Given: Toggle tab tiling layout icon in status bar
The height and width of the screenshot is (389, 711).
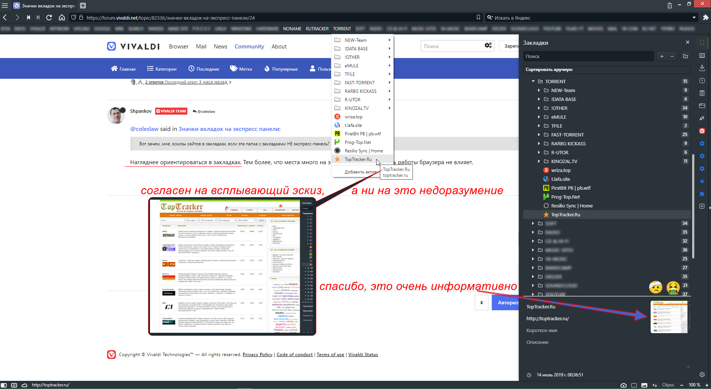Looking at the screenshot, I should (14, 385).
